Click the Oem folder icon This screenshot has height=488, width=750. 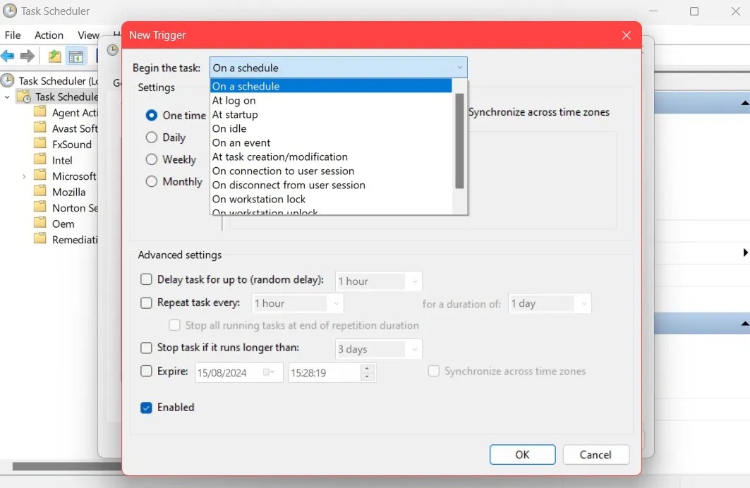(x=39, y=224)
